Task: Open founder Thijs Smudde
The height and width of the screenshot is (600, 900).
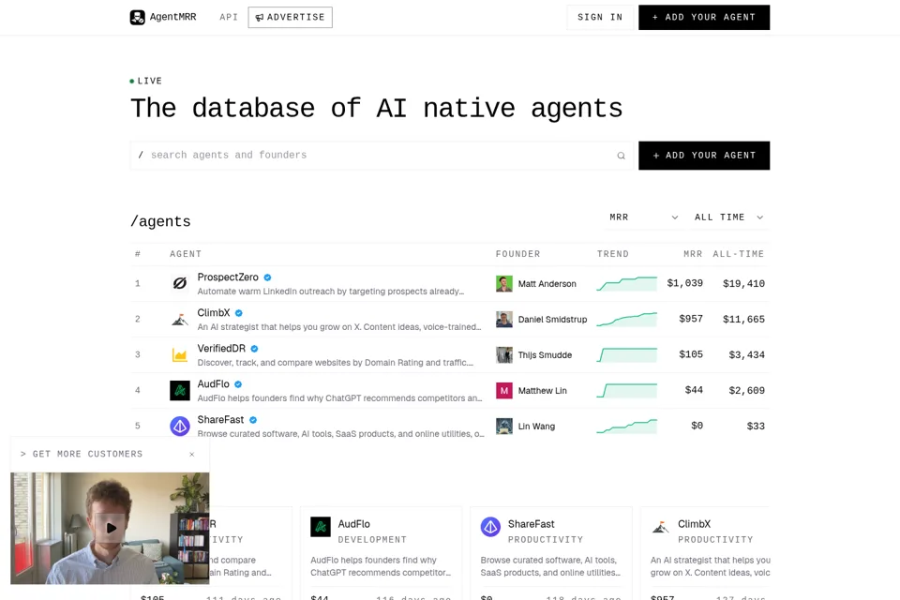Action: pos(545,354)
